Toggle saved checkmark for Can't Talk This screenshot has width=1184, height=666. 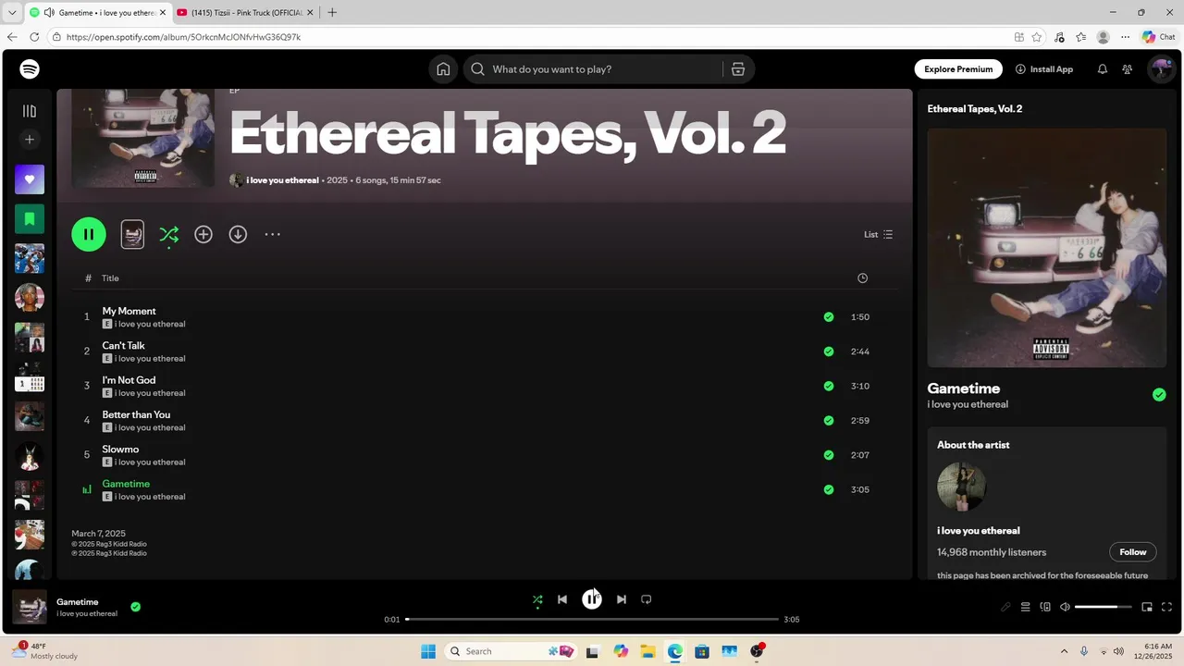click(x=829, y=351)
